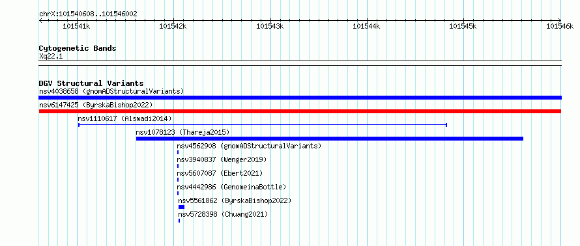Open variant nsv5607087 Ebert2021 label
The image size is (580, 246).
coord(220,173)
